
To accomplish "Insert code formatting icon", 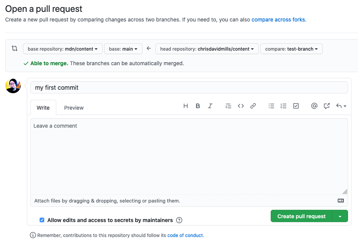I will [241, 106].
